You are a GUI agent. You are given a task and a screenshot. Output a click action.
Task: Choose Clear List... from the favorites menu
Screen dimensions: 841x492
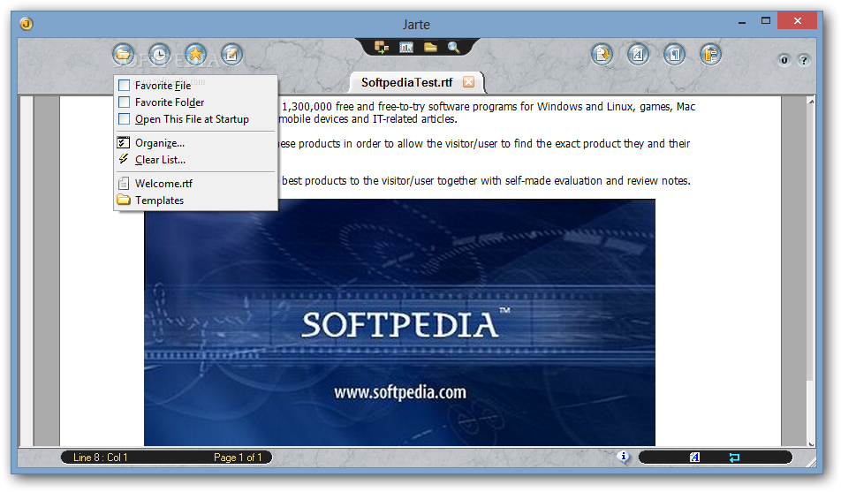tap(196, 159)
